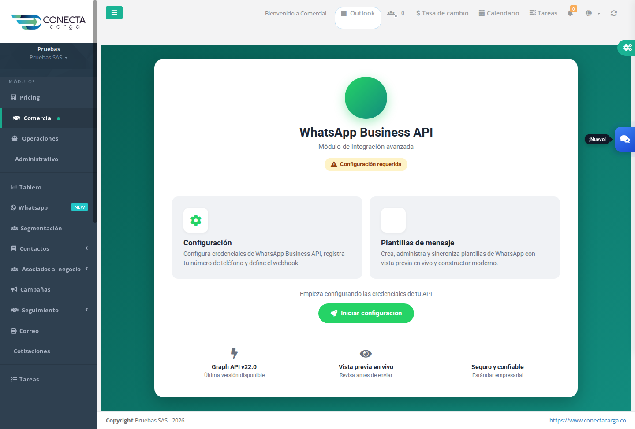Click the eye icon for Vista previa
Screen dimensions: 635x429
click(x=366, y=354)
